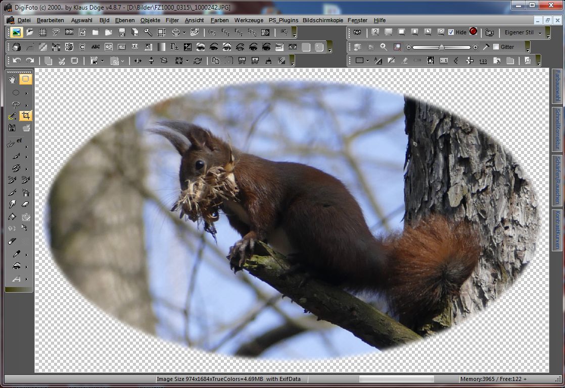Click the magnifier zoom-in icon

[x=384, y=47]
